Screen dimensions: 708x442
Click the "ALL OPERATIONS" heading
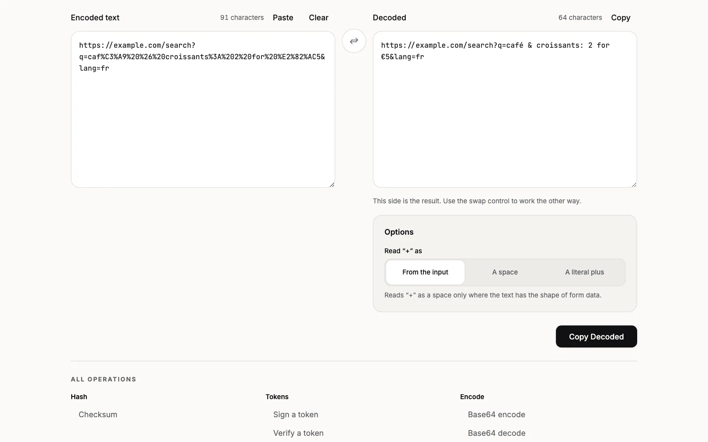click(104, 379)
